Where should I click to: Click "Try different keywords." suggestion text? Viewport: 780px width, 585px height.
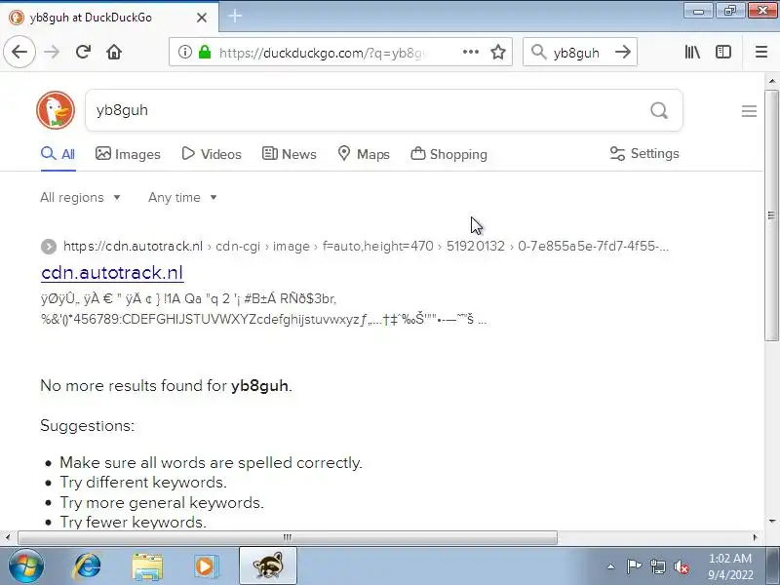(143, 483)
